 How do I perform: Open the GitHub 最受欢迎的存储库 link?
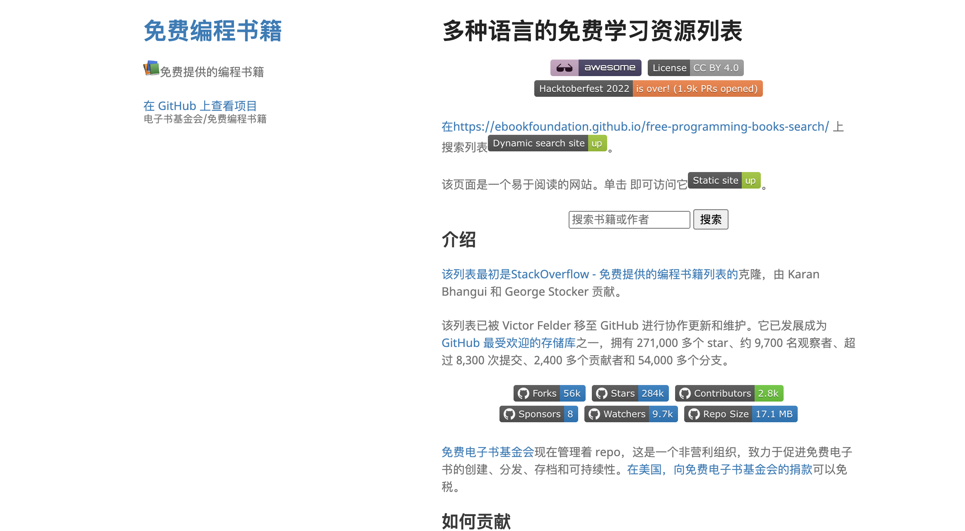(509, 343)
